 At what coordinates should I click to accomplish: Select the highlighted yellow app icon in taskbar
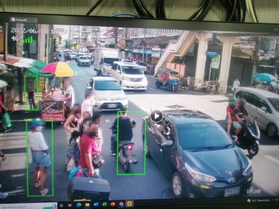129,203
